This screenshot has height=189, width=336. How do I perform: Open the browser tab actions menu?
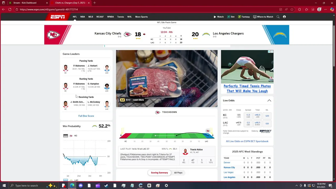(3, 3)
